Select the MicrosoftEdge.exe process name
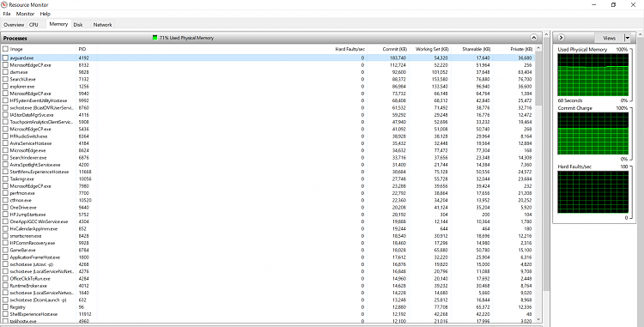The image size is (644, 327). pyautogui.click(x=28, y=150)
